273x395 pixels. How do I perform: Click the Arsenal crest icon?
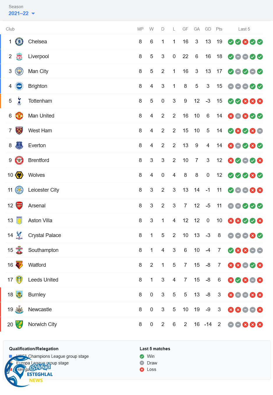click(x=19, y=206)
